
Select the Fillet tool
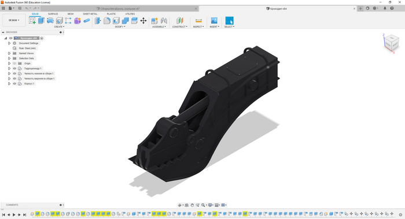pyautogui.click(x=107, y=21)
